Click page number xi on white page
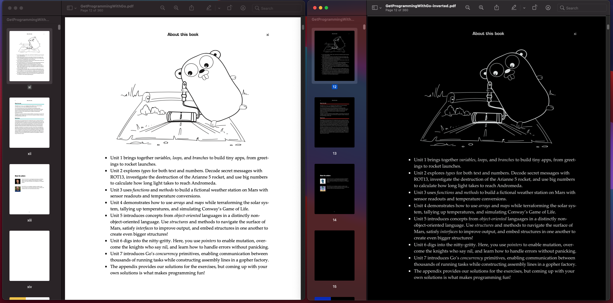613x303 pixels. [x=268, y=35]
